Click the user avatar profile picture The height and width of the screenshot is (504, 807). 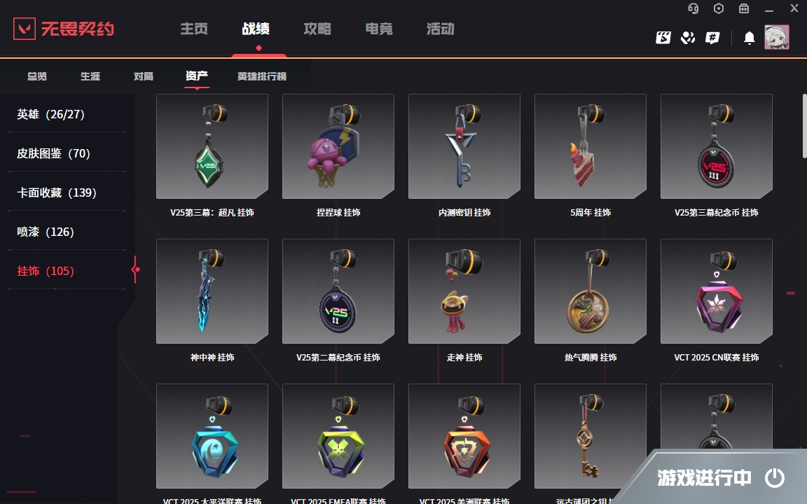776,37
